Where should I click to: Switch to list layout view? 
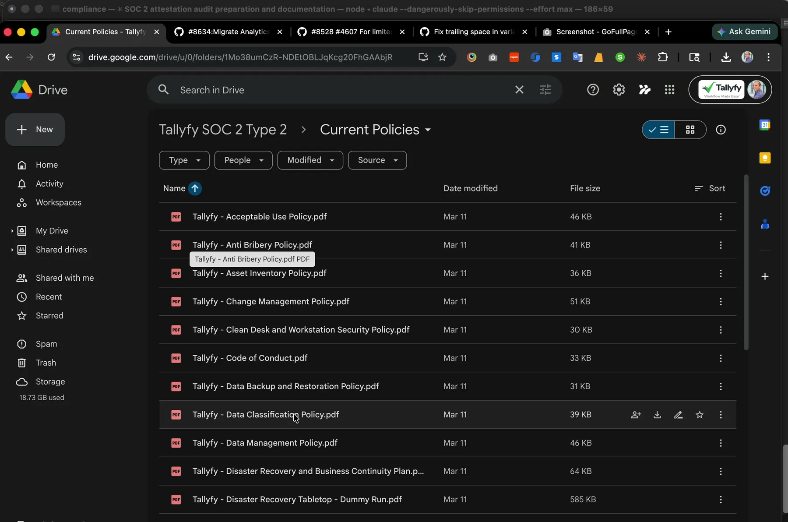(x=658, y=130)
